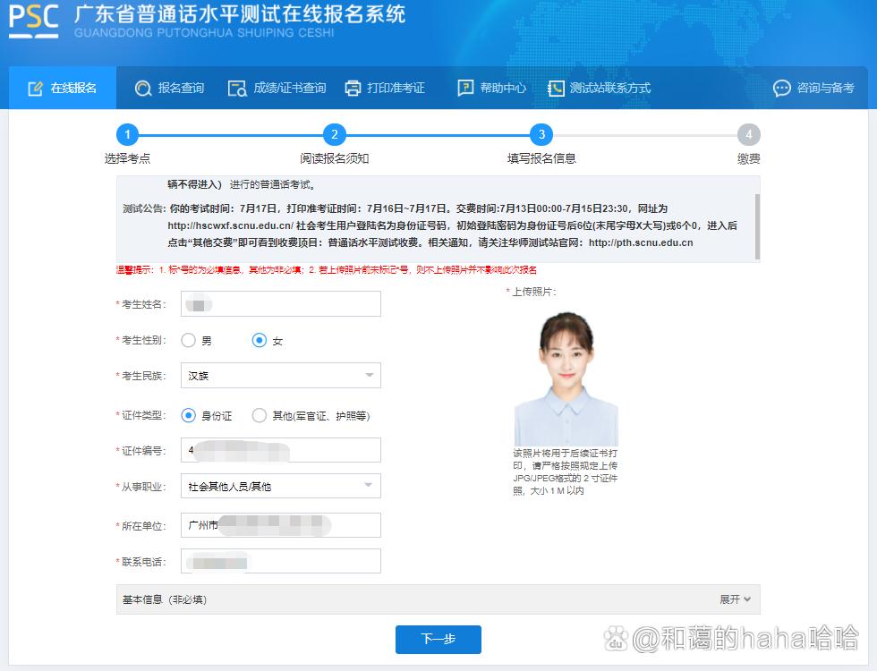
Task: Click the 在线报名 tab icon
Action: pyautogui.click(x=36, y=88)
